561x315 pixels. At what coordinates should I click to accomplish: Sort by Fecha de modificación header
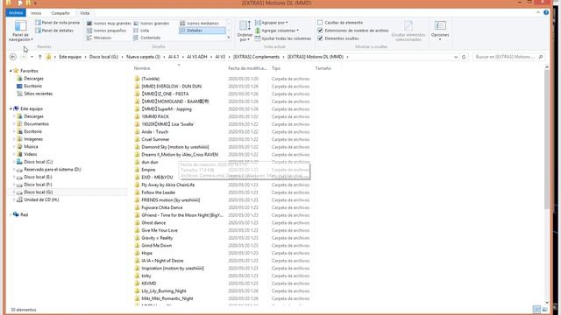click(247, 68)
